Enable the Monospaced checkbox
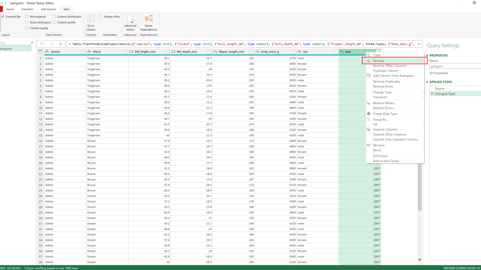This screenshot has height=270, width=481. [x=27, y=16]
